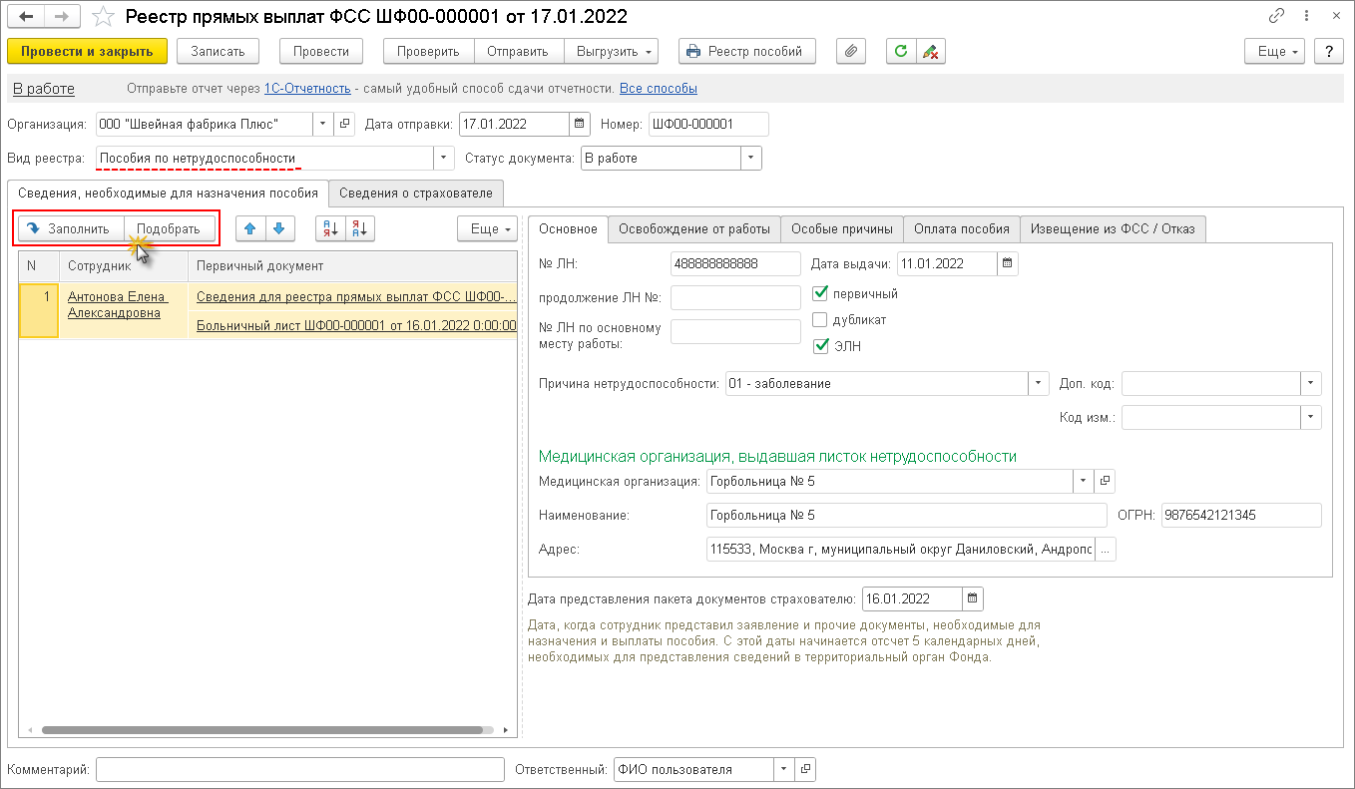Click the pencil with red cross icon

930,51
